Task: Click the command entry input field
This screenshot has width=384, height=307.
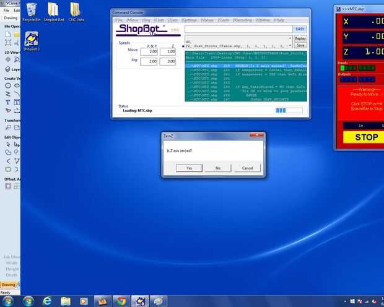Action: 238,29
